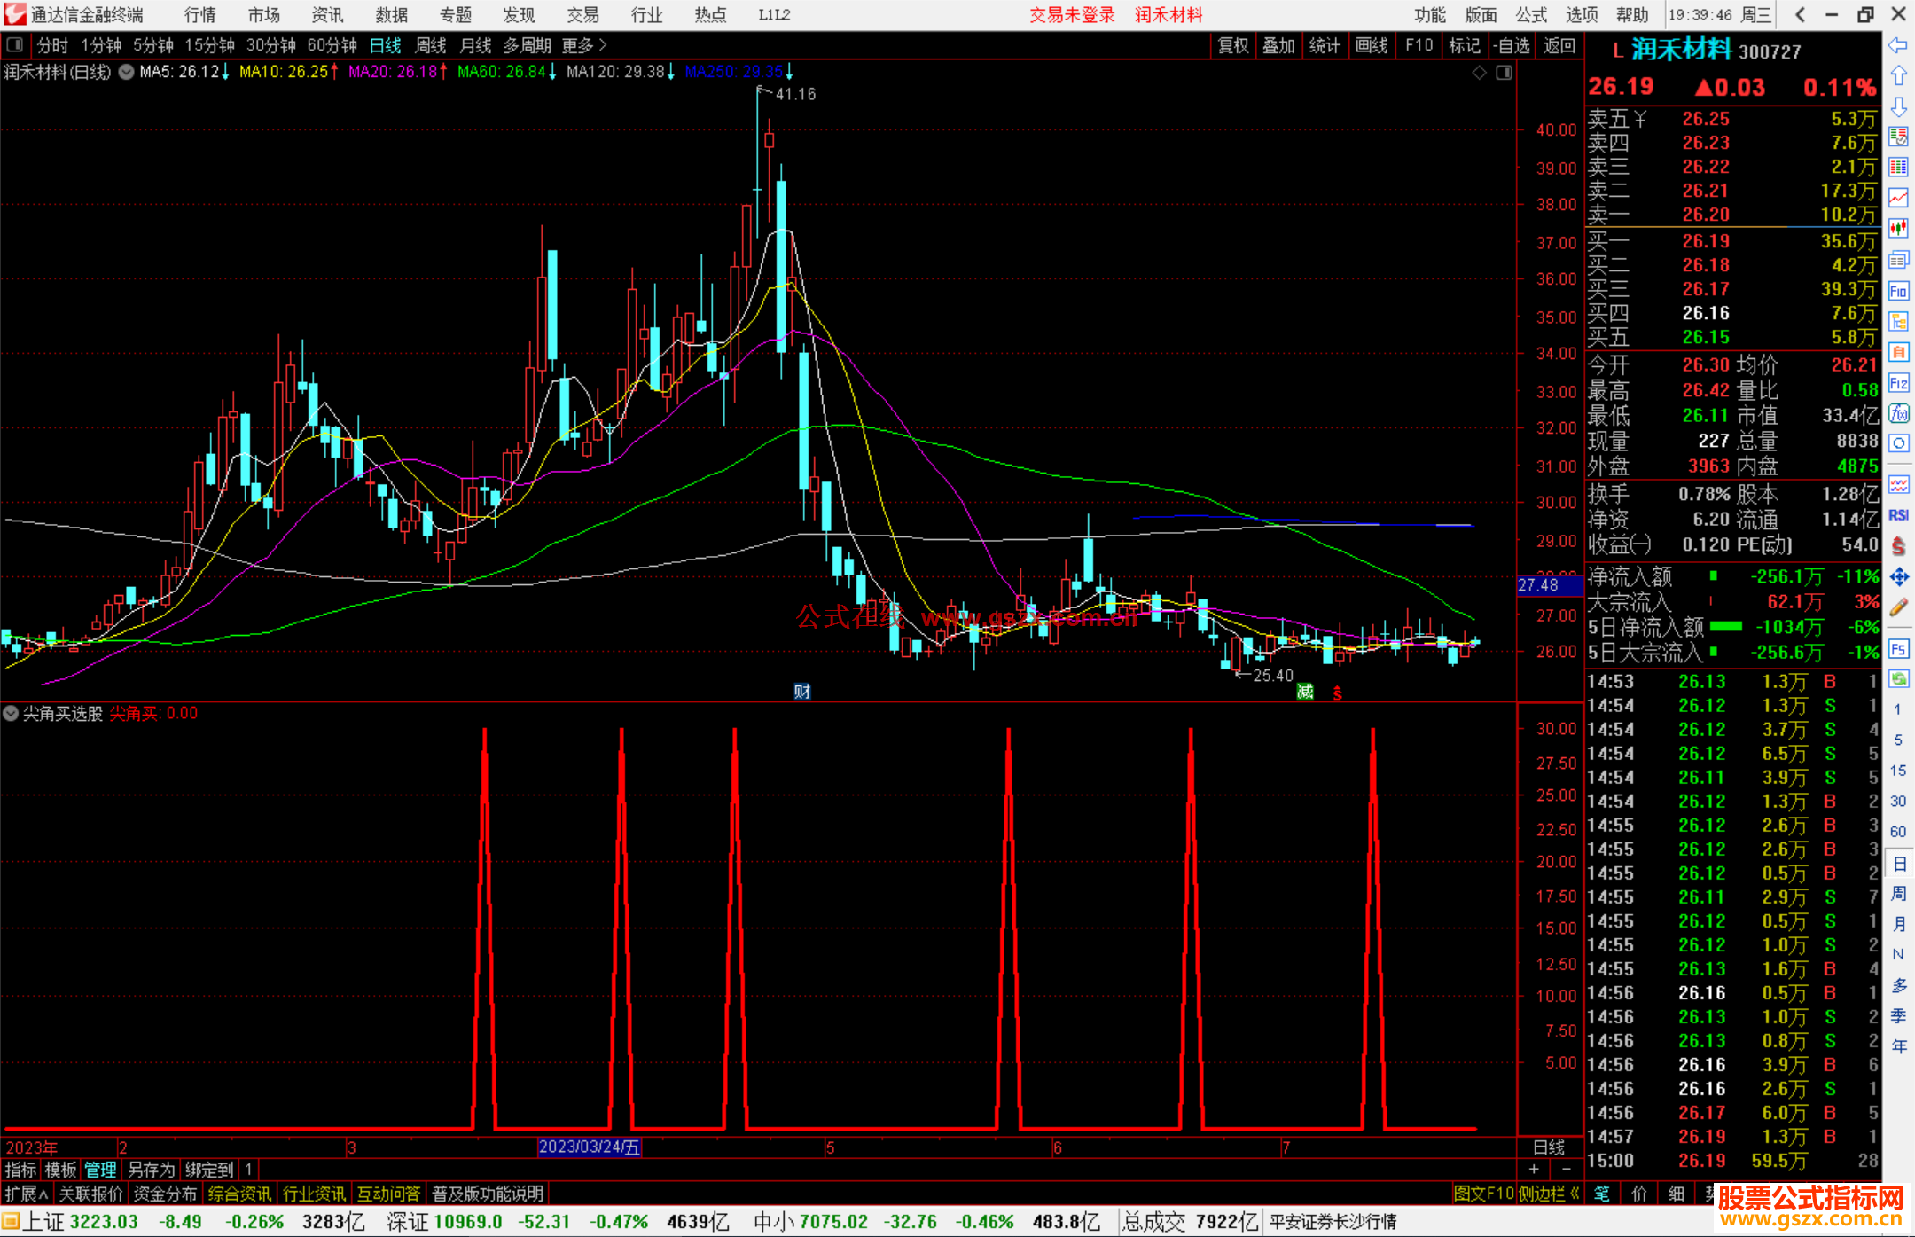Click the formula f(x) sidebar icon

coord(1898,413)
